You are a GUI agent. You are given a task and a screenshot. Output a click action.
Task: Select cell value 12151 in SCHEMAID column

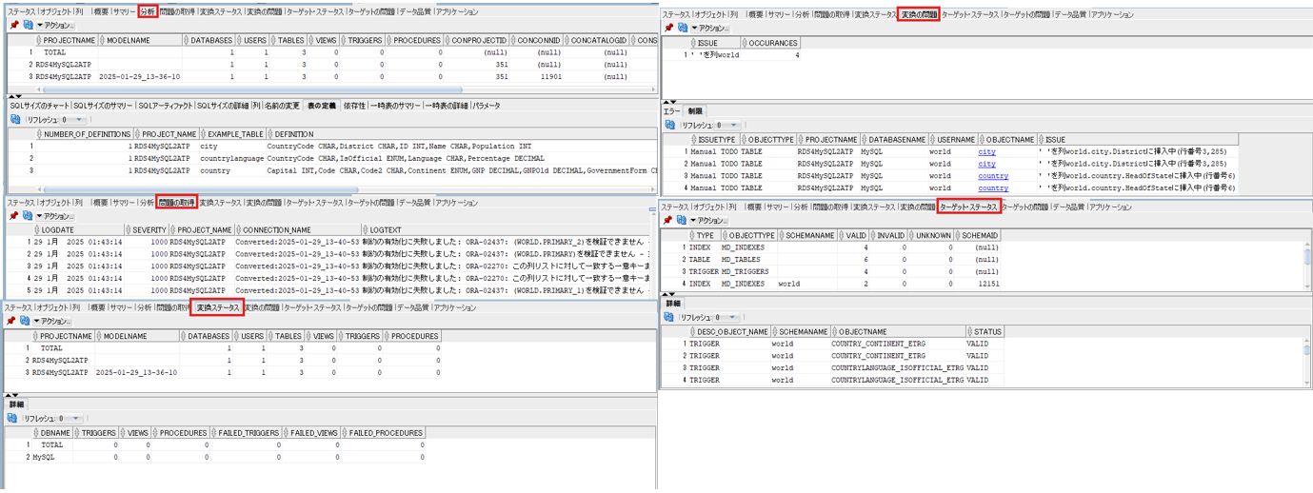pyautogui.click(x=979, y=284)
